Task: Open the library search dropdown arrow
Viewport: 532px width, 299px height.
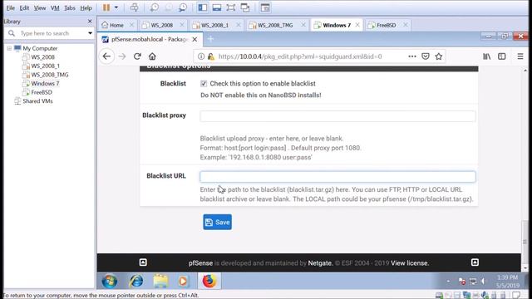Action: click(x=90, y=33)
